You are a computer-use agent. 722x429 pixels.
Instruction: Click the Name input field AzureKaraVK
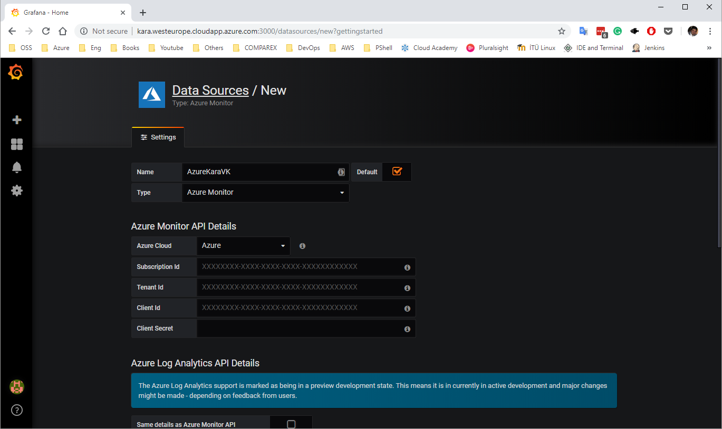click(265, 172)
